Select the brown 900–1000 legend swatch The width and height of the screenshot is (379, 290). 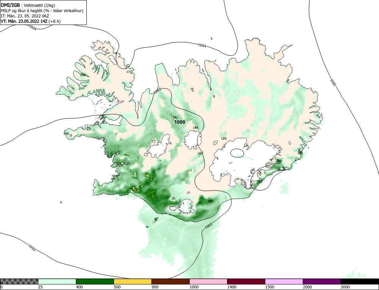171,281
